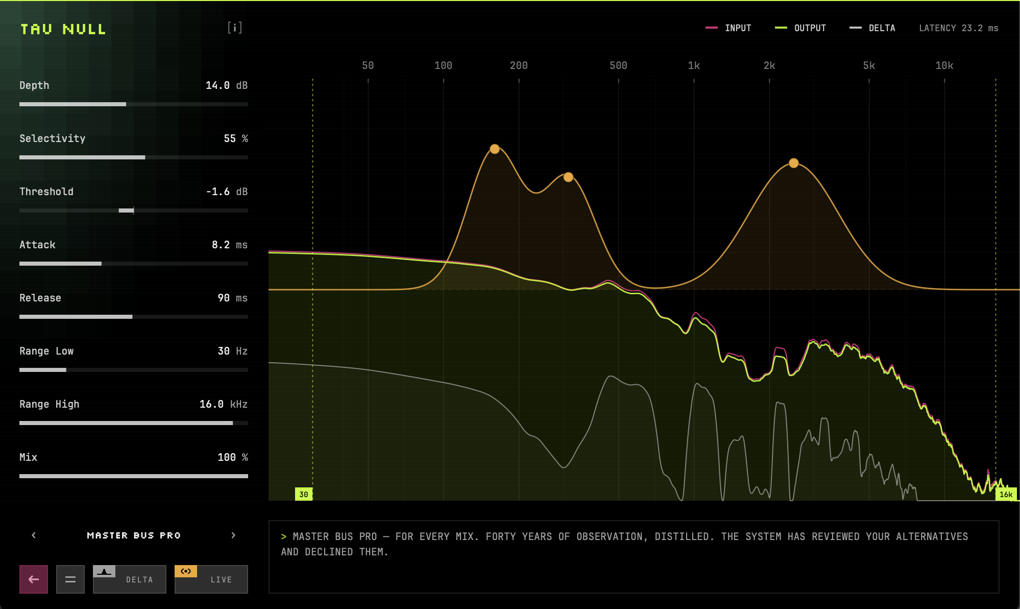Click the 50 Hz frequency axis label
The height and width of the screenshot is (609, 1020).
pos(368,65)
